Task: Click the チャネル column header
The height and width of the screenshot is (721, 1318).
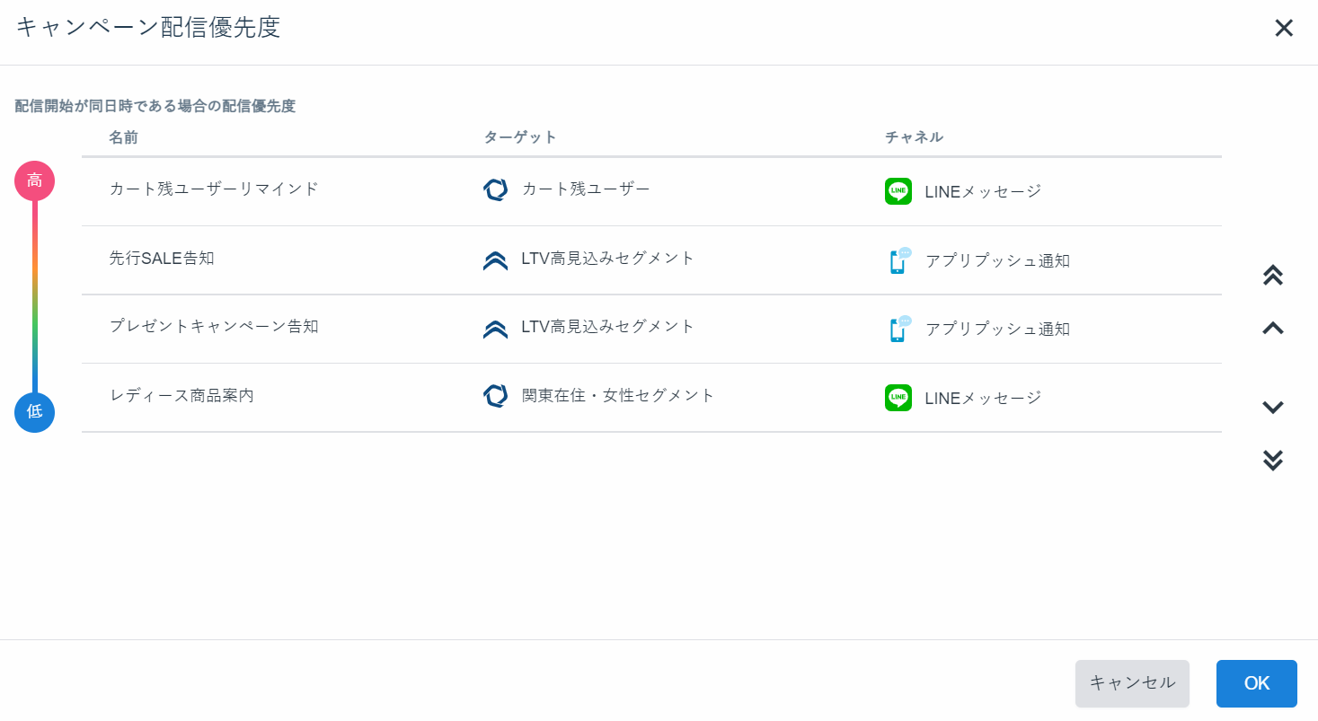Action: (914, 137)
